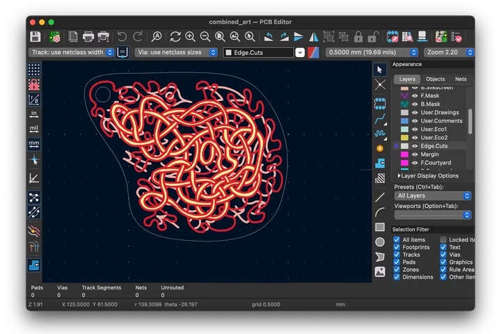Pick the Add footprint tool

pos(380,104)
